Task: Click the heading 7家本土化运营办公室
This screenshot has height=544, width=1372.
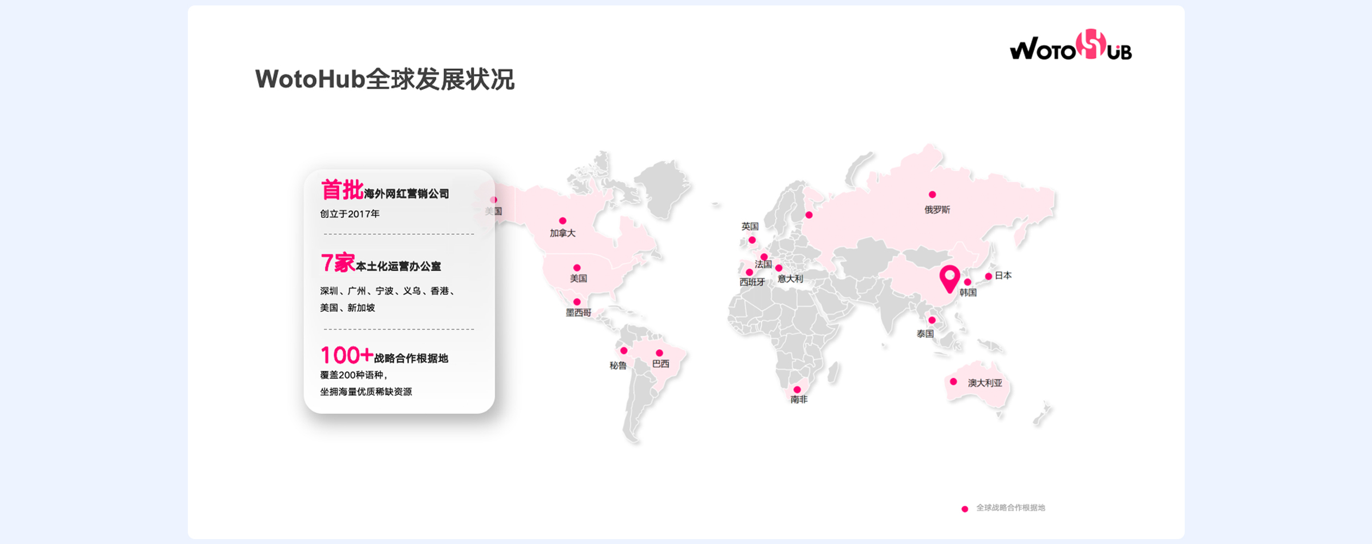Action: [381, 263]
